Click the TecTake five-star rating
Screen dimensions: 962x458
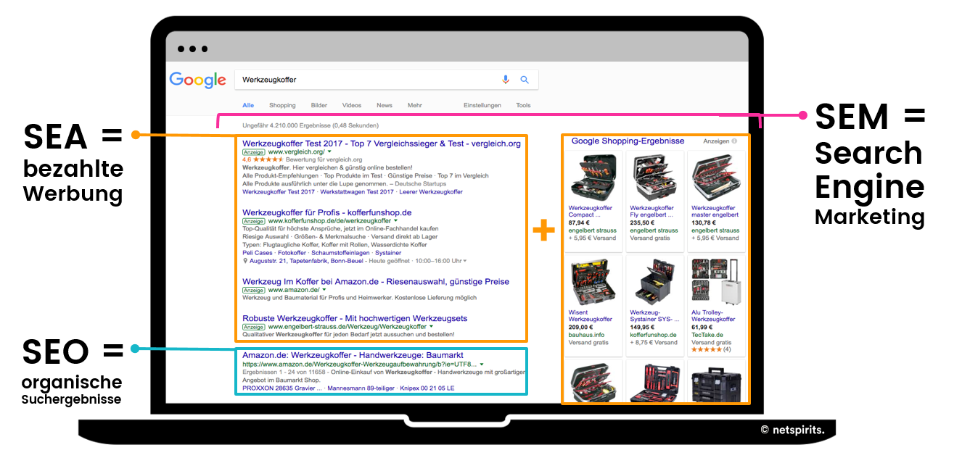point(706,350)
